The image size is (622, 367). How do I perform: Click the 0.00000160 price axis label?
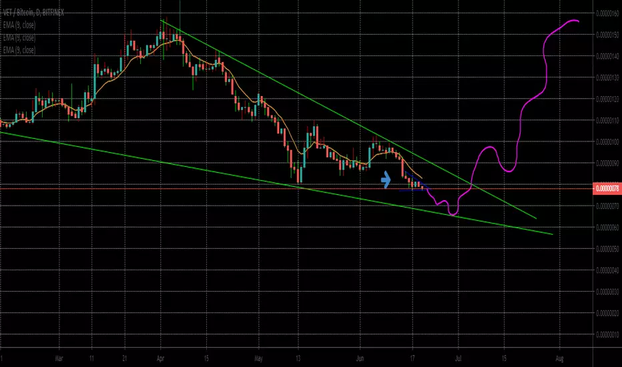click(607, 13)
